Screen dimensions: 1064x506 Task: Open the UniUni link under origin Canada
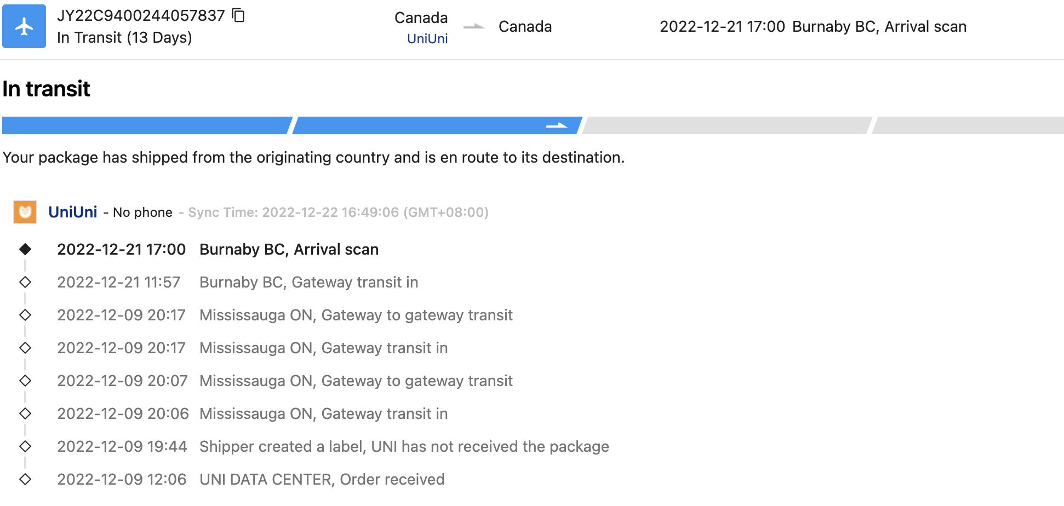(x=427, y=39)
